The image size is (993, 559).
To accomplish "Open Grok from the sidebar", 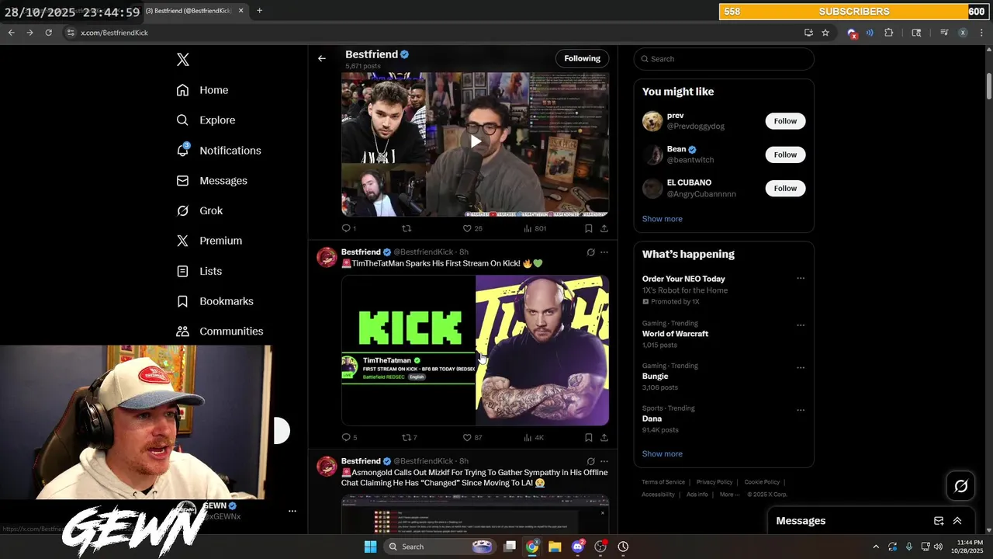I will click(x=199, y=211).
